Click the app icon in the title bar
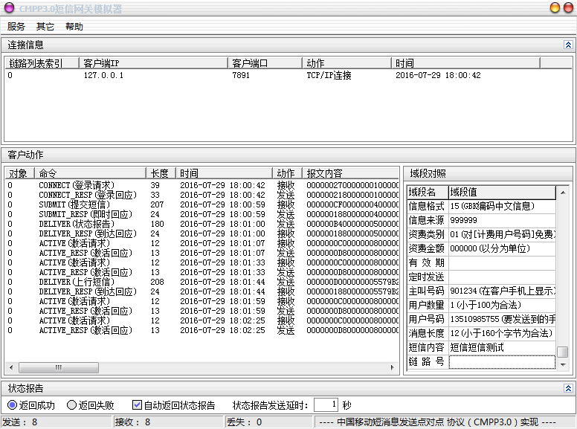 coord(8,8)
